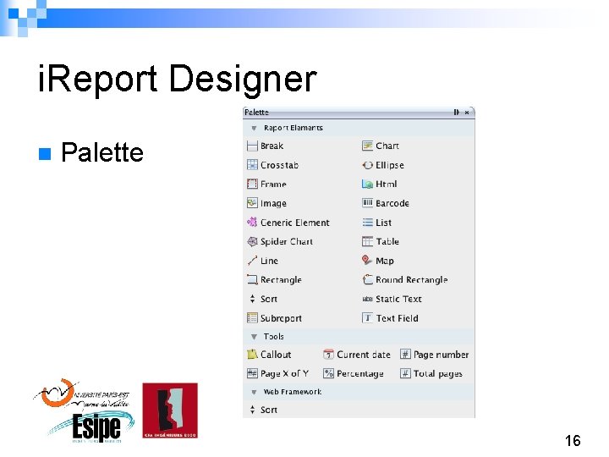Screen dimensions: 609x457
Task: Collapse the Tools section triangle
Action: point(254,337)
